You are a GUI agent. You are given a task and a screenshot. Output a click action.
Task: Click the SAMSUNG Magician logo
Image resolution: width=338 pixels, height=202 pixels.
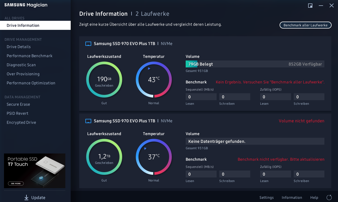(26, 5)
